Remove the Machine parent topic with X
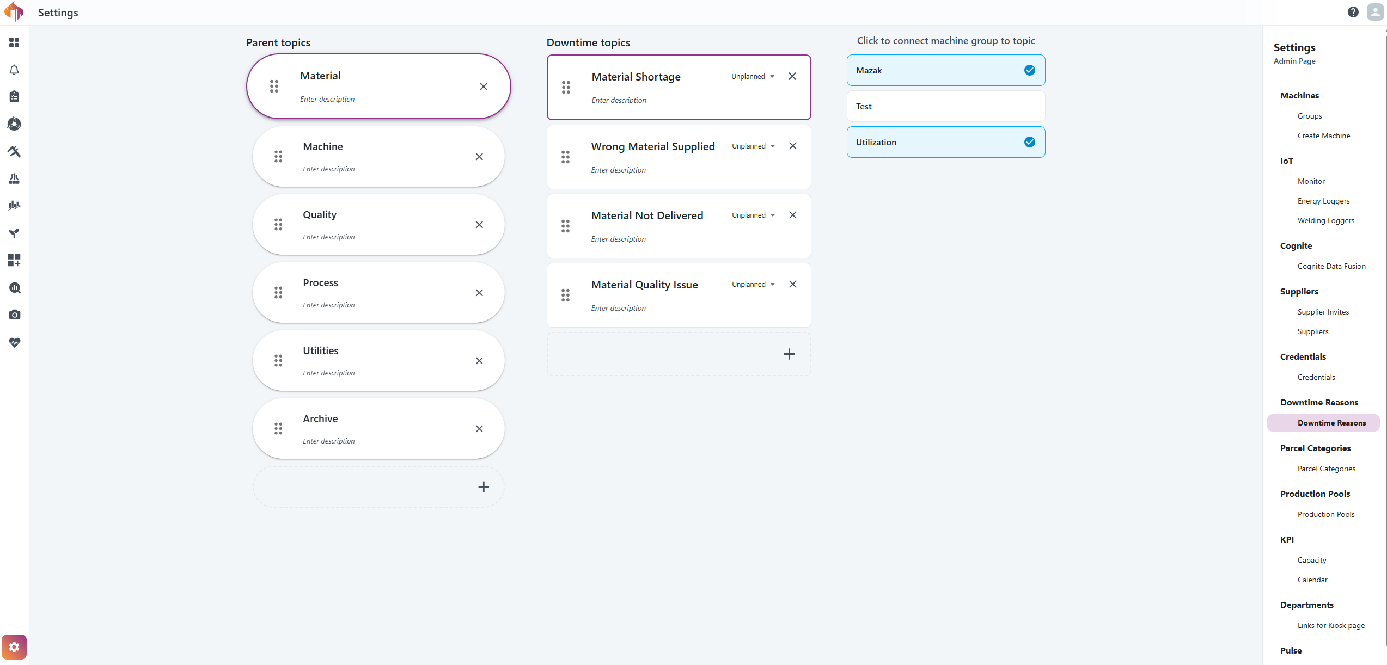Image resolution: width=1387 pixels, height=665 pixels. (x=479, y=157)
